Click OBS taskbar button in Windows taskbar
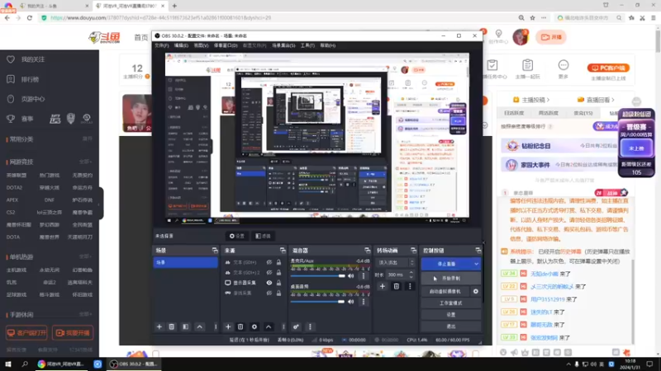This screenshot has width=661, height=371. pyautogui.click(x=133, y=364)
